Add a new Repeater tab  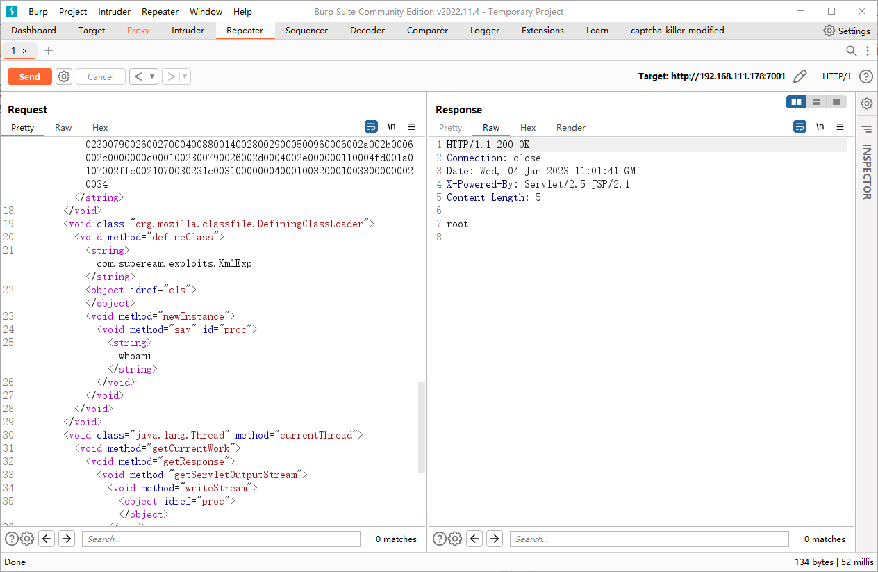pyautogui.click(x=48, y=51)
